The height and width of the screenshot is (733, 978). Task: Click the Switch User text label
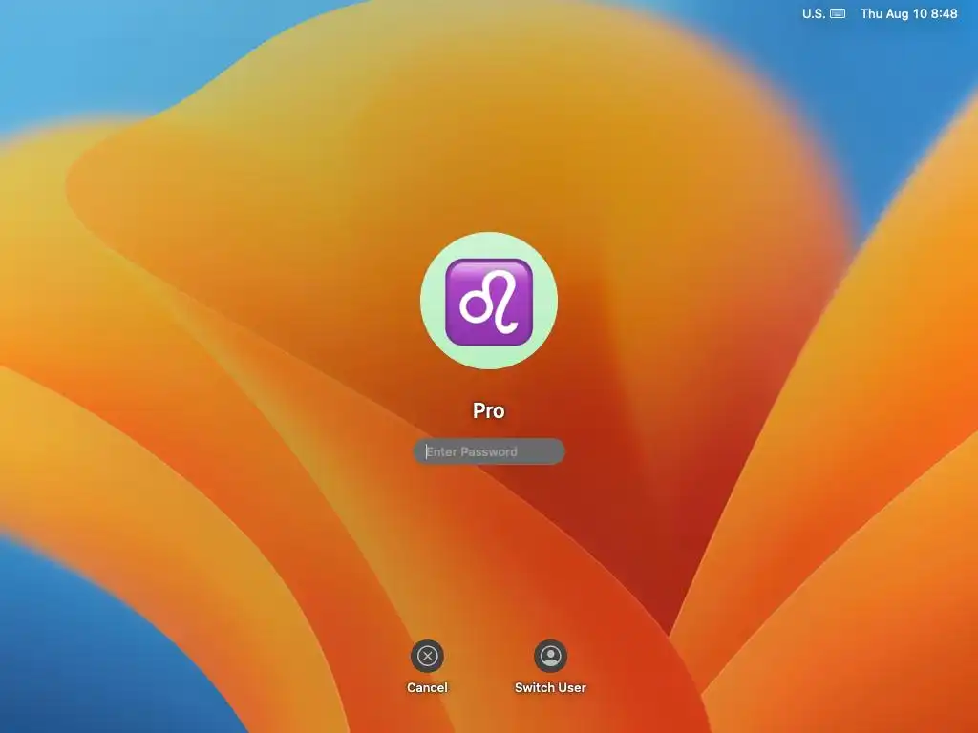click(550, 687)
